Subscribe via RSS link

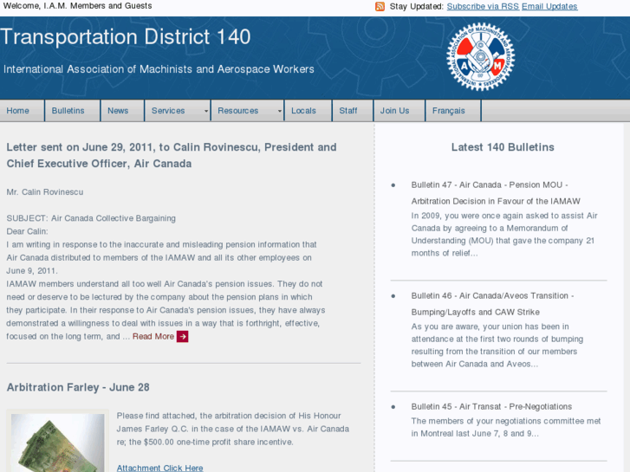point(482,7)
